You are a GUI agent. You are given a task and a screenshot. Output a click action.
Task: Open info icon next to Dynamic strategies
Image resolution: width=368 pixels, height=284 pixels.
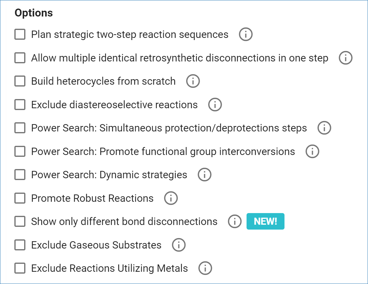(204, 175)
